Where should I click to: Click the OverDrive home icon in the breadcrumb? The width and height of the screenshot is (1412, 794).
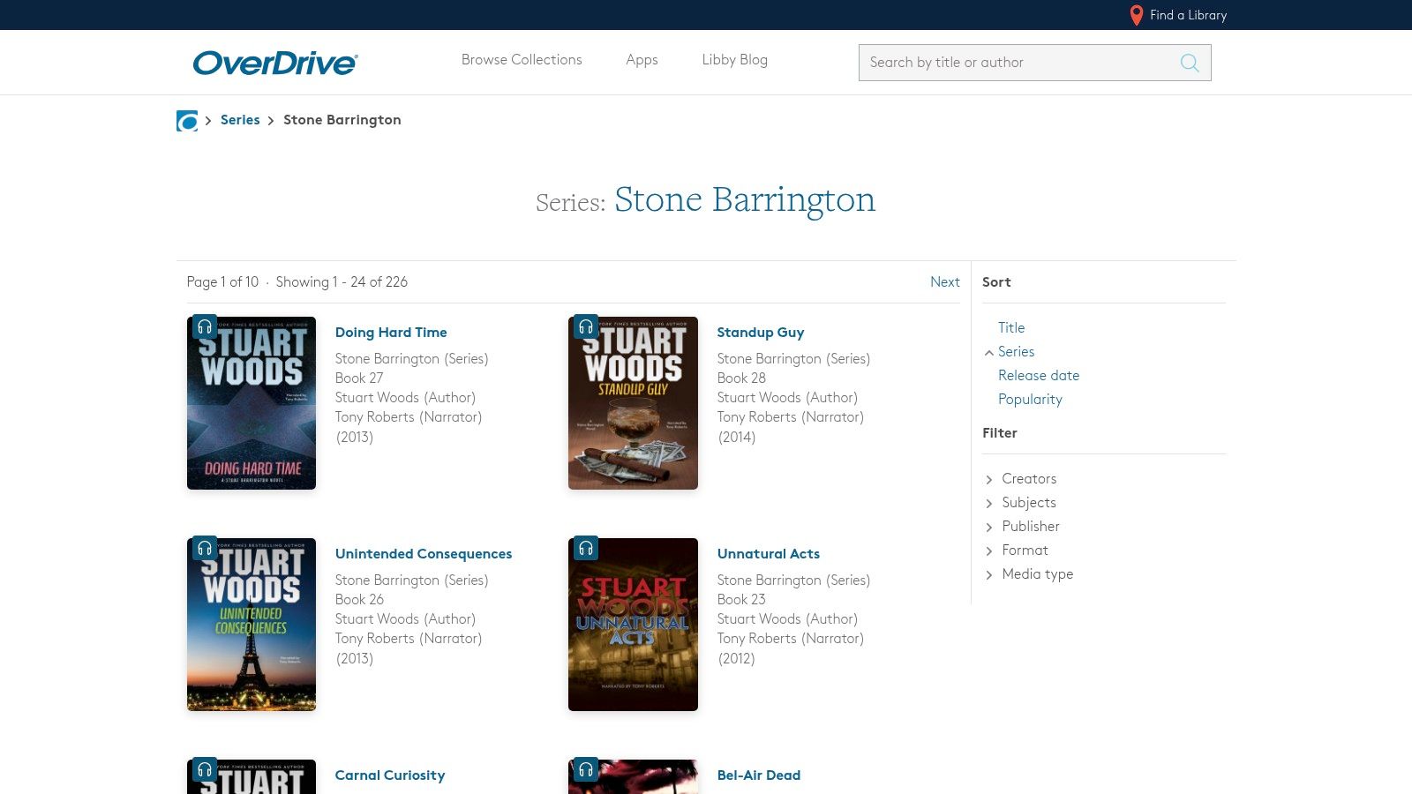(x=186, y=121)
